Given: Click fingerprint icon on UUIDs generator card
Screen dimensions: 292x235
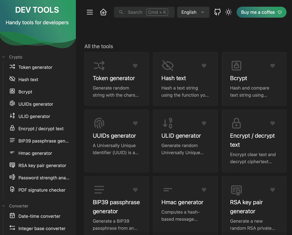Looking at the screenshot, I should 99,123.
